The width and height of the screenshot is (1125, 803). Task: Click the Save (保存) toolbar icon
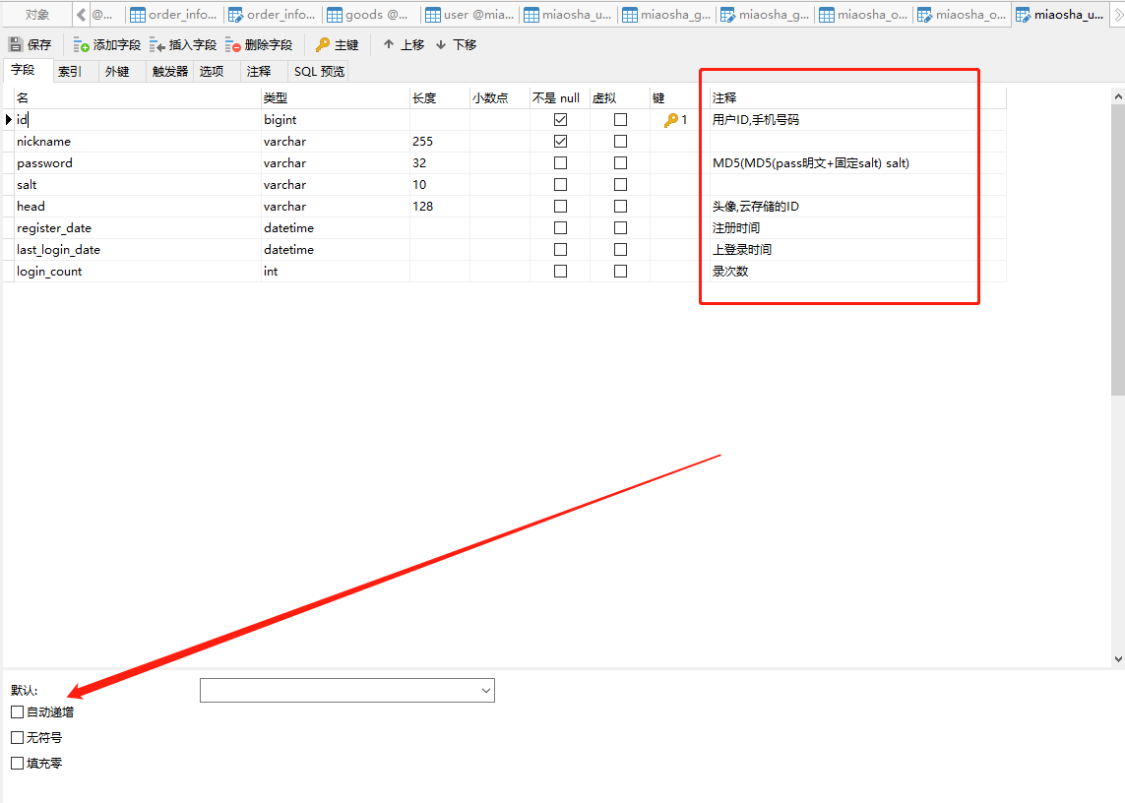coord(16,44)
